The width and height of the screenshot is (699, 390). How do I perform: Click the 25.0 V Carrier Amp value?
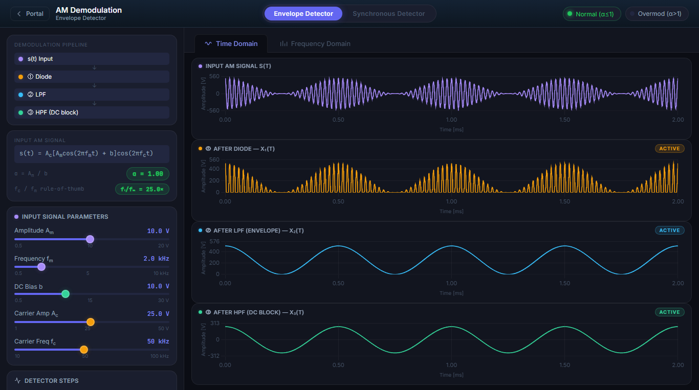click(158, 314)
